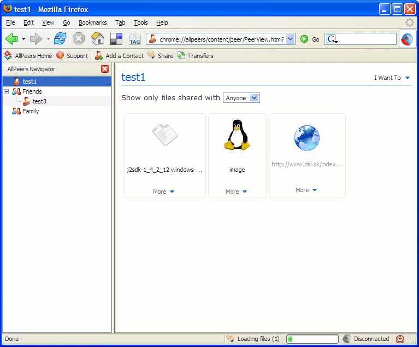
Task: Click the Add a Contact person icon
Action: (x=99, y=55)
